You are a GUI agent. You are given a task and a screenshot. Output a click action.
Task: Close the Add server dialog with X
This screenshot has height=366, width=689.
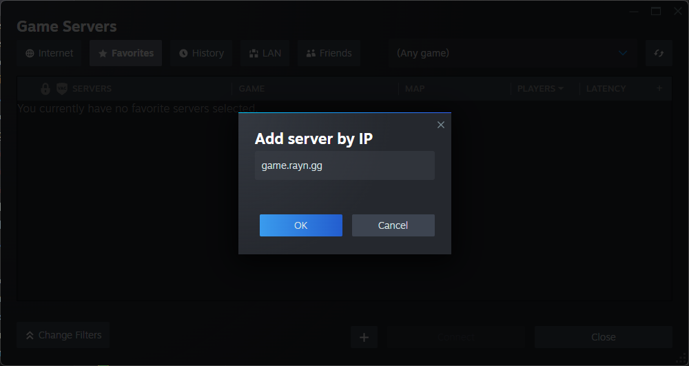(441, 125)
